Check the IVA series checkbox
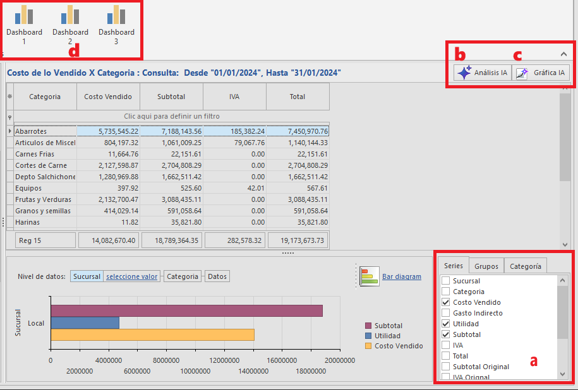Viewport: 578px width, 390px height. 446,345
